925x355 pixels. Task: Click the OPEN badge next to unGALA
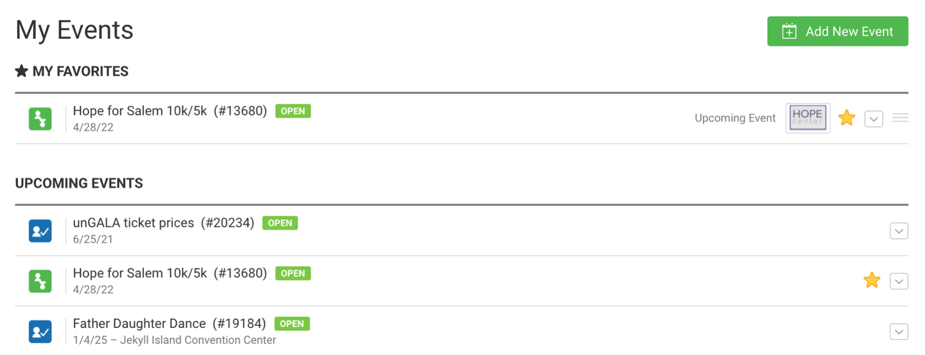pos(280,223)
